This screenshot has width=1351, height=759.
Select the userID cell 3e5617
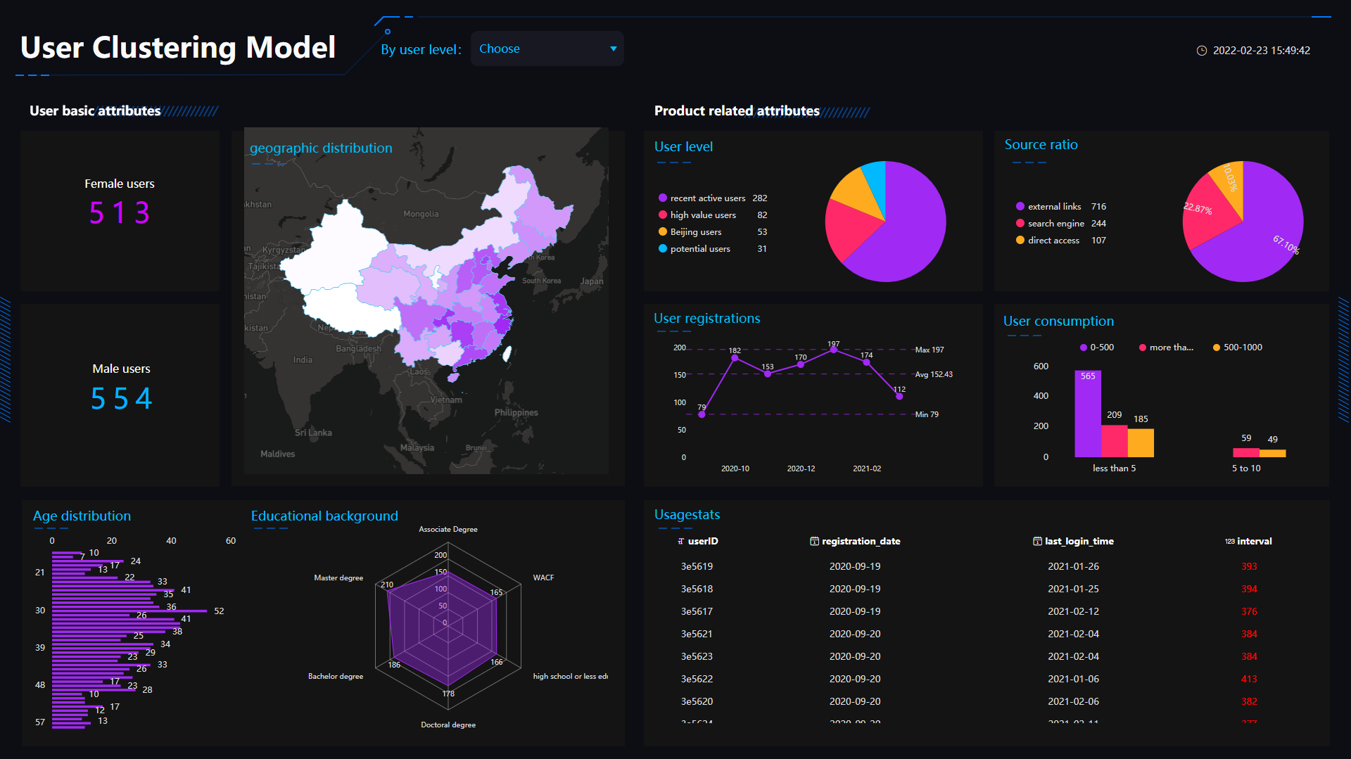pyautogui.click(x=697, y=611)
